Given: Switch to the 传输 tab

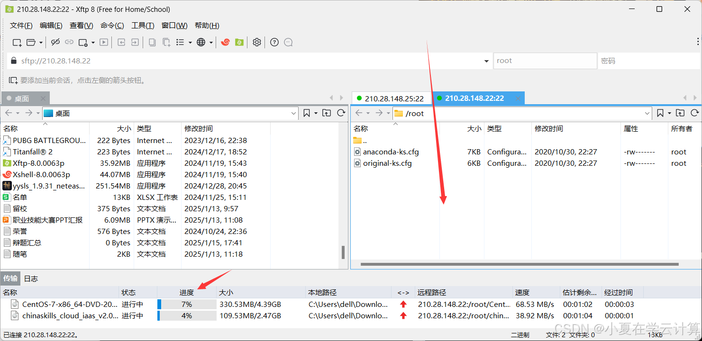Looking at the screenshot, I should tap(10, 278).
